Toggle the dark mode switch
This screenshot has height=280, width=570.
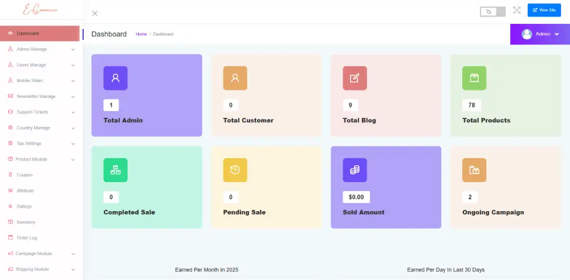click(x=492, y=11)
